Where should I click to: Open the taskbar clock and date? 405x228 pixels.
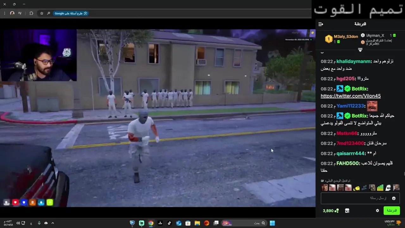pyautogui.click(x=8, y=223)
